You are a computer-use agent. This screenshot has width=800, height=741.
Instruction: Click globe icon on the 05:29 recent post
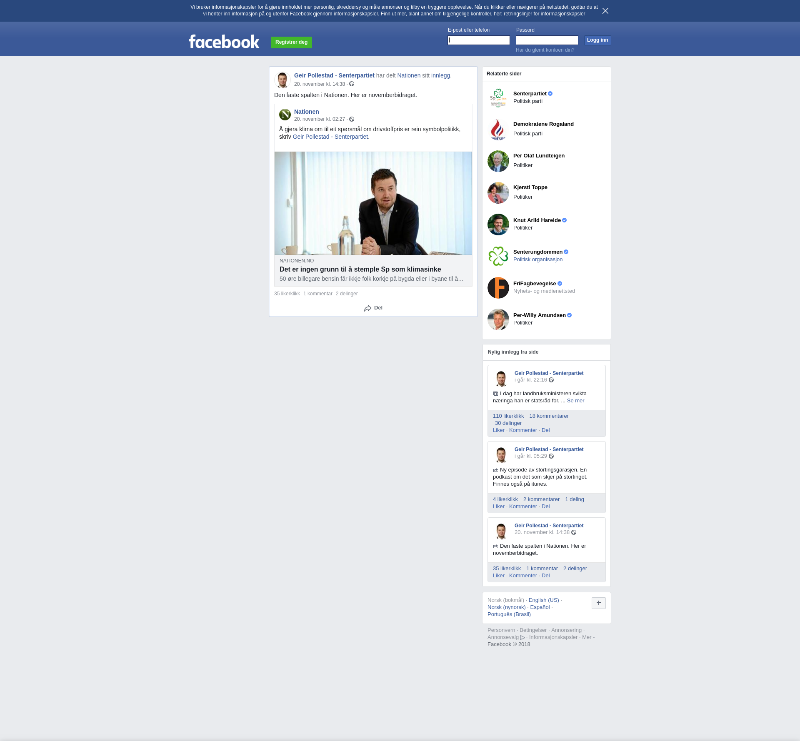[x=551, y=456]
